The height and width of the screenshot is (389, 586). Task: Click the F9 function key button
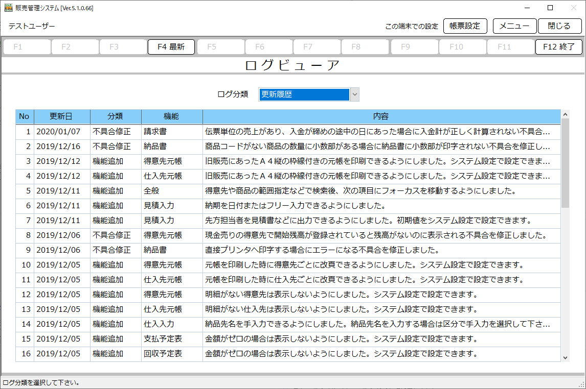click(x=415, y=47)
